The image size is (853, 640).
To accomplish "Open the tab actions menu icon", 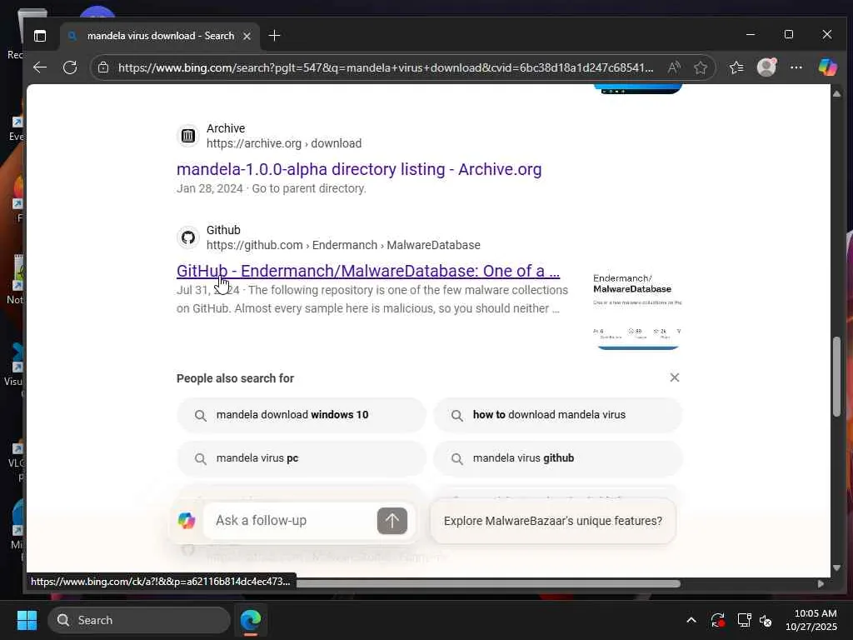I will [x=40, y=36].
